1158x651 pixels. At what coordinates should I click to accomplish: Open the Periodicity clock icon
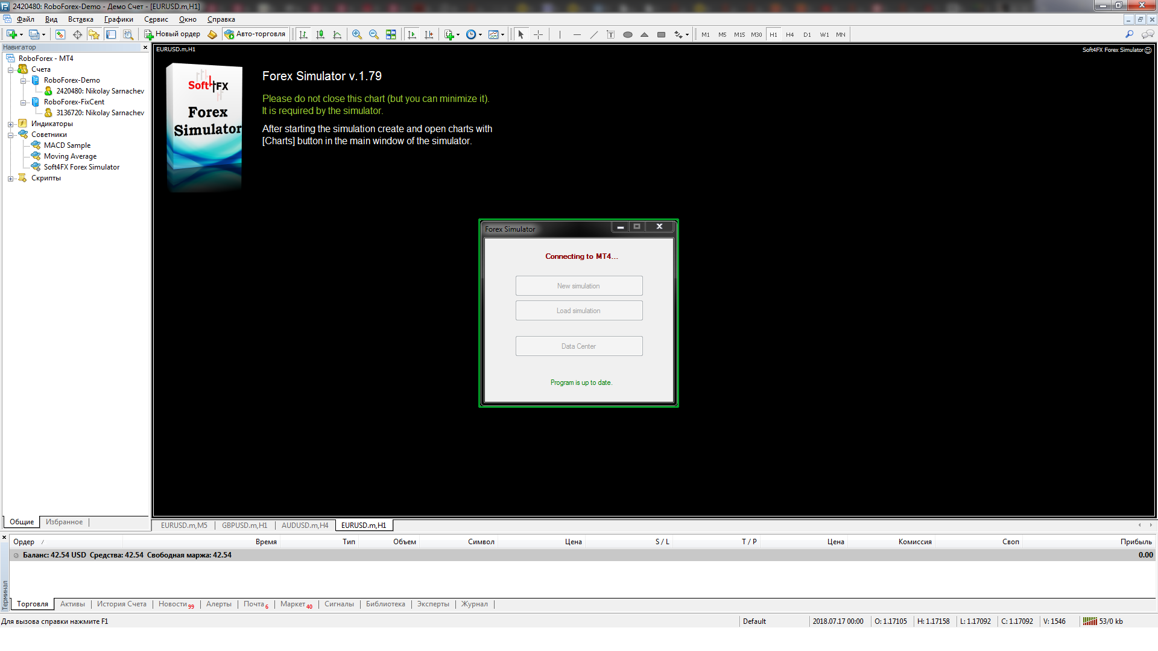pos(471,34)
